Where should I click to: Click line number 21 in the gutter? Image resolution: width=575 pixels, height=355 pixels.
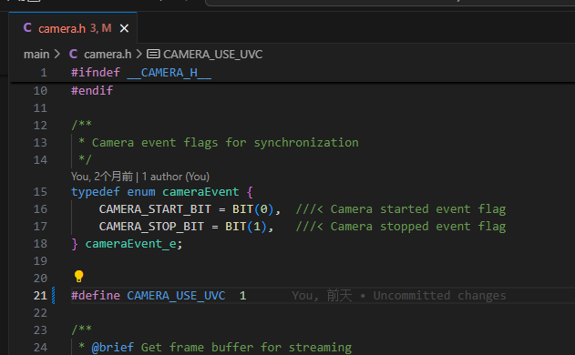tap(40, 295)
